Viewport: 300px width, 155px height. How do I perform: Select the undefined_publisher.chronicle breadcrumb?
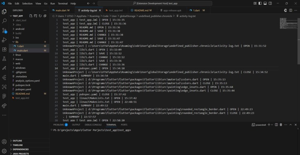point(155,16)
